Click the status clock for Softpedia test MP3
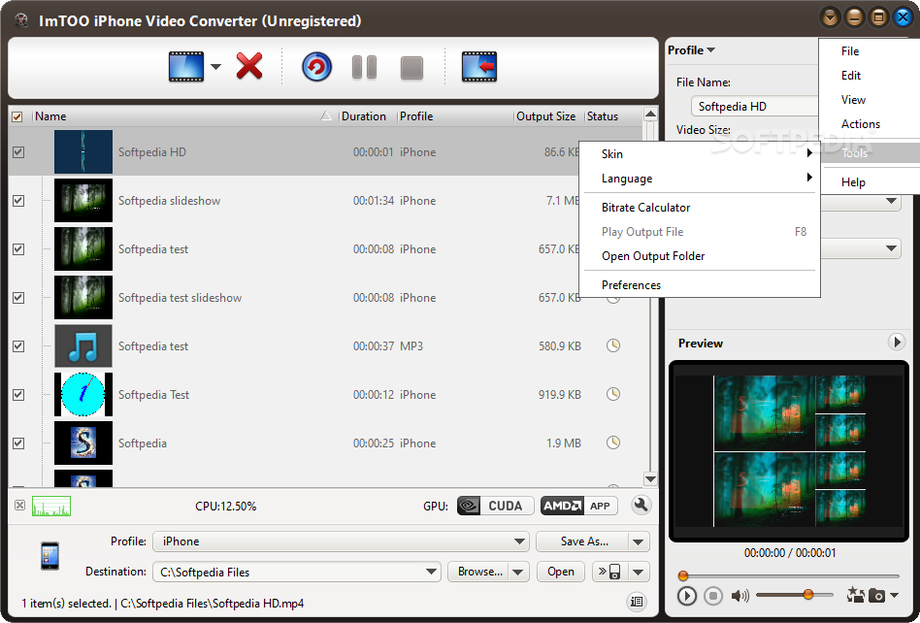The height and width of the screenshot is (623, 920). coord(613,345)
